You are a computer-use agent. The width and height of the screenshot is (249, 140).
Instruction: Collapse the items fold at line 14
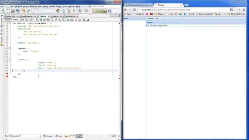tap(10, 59)
